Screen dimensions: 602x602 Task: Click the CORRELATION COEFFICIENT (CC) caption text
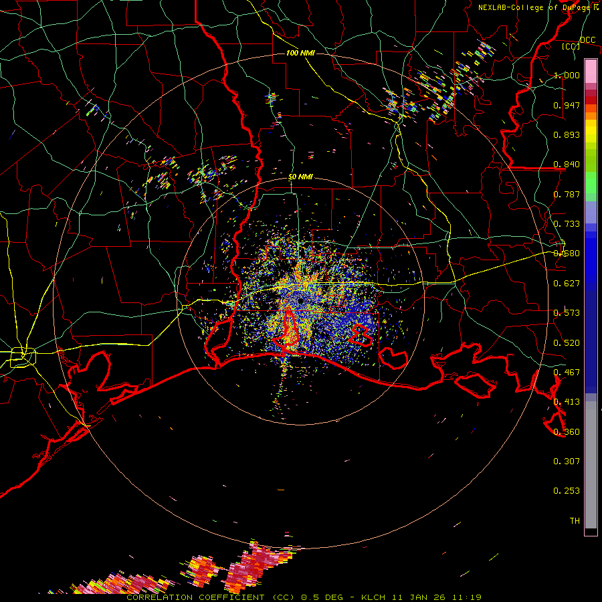click(x=211, y=597)
